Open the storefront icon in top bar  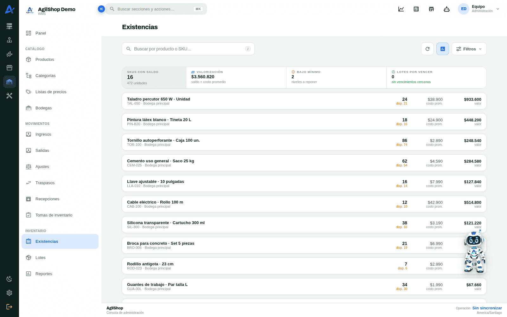pos(432,9)
